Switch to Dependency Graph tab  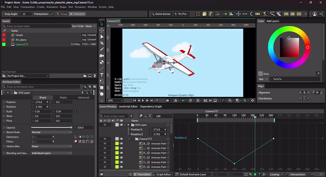click(x=151, y=106)
